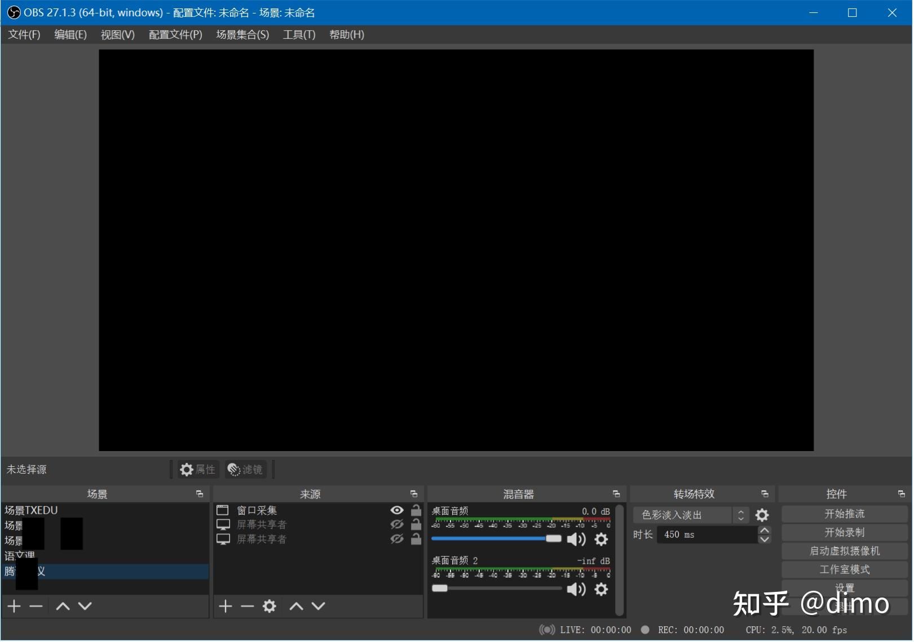Viewport: 914px width, 642px height.
Task: Select the 场景TXEDU scene
Action: point(31,510)
